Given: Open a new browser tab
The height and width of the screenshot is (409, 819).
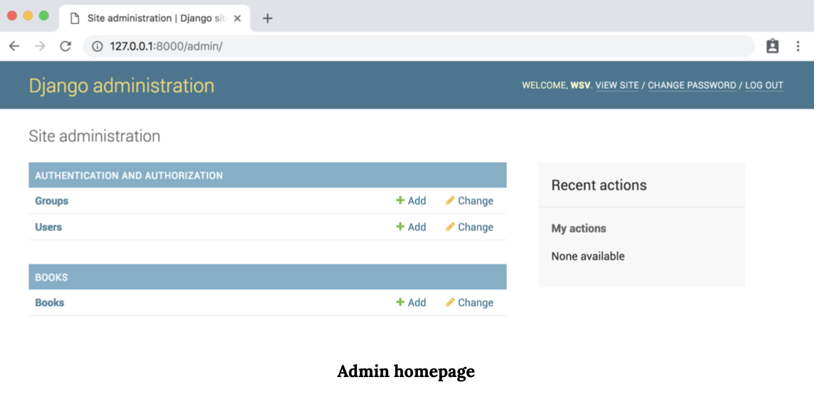Looking at the screenshot, I should (267, 18).
